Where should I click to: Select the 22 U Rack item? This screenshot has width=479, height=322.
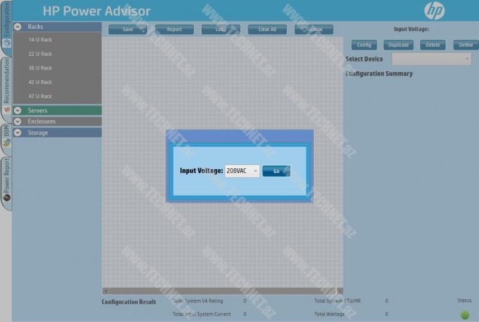[40, 54]
